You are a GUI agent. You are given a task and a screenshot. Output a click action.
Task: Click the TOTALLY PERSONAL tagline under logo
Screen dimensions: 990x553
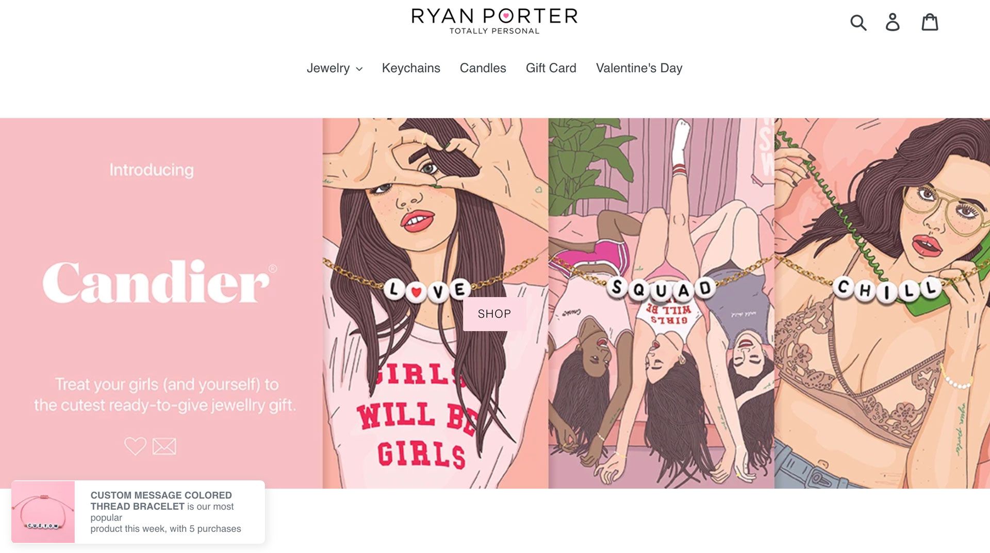point(494,31)
